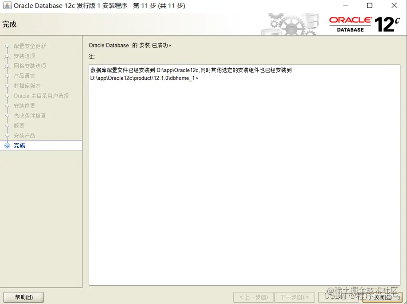The height and width of the screenshot is (304, 407).
Task: Click the disabled < 上一步(B) button
Action: pos(253,297)
